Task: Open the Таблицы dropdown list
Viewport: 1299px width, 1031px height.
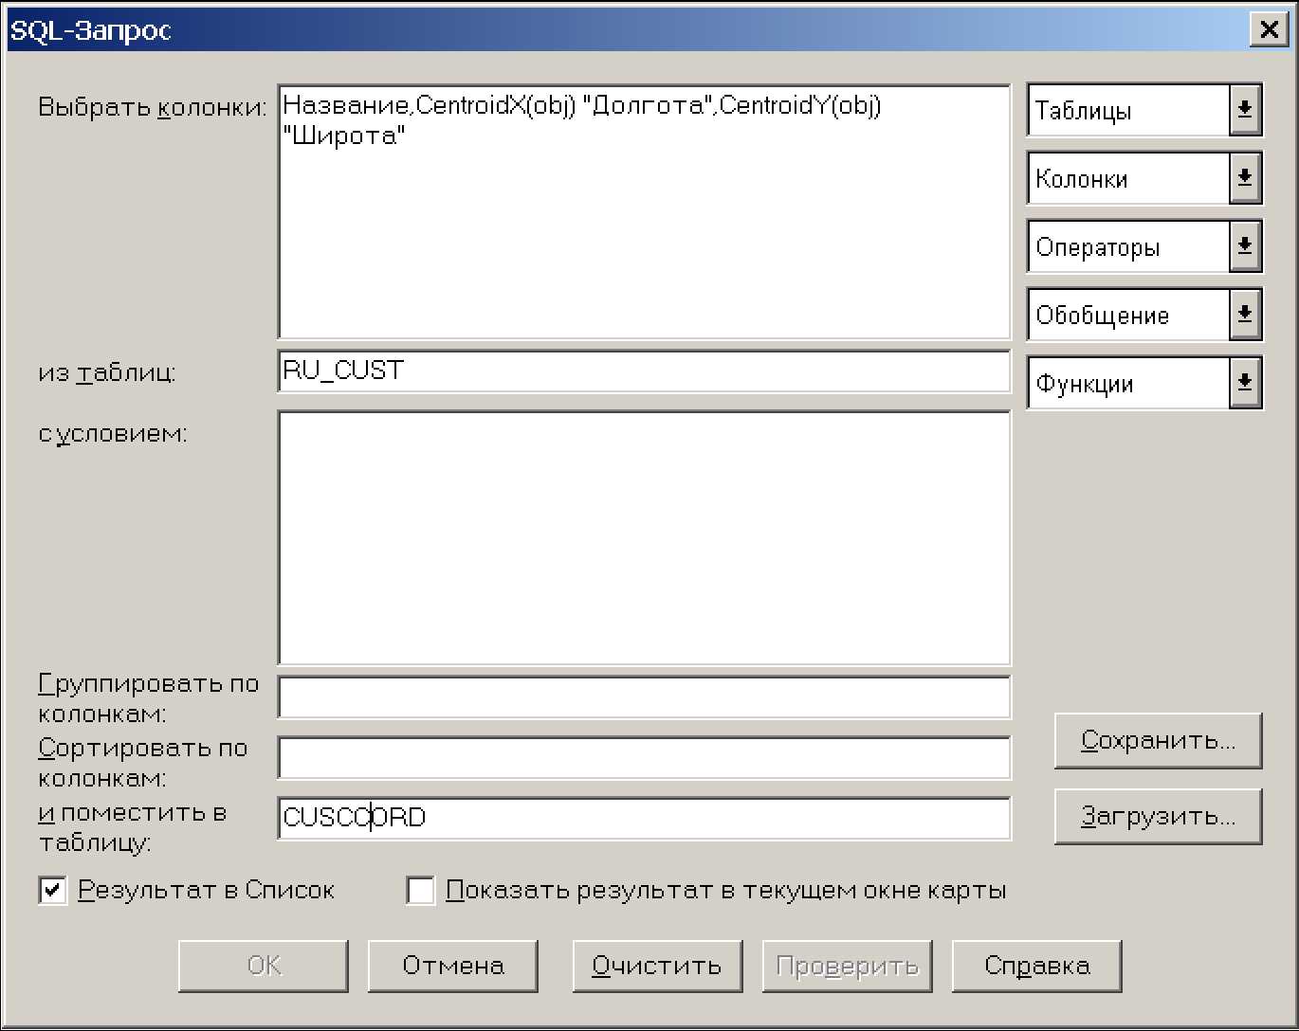Action: click(x=1244, y=111)
